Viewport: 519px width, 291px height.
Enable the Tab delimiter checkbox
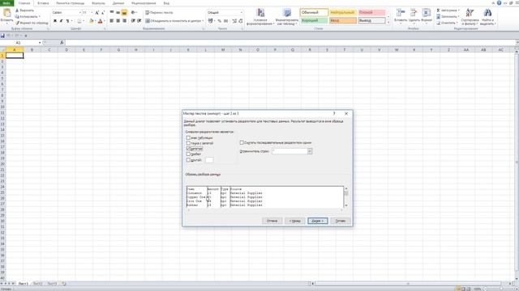pyautogui.click(x=188, y=137)
